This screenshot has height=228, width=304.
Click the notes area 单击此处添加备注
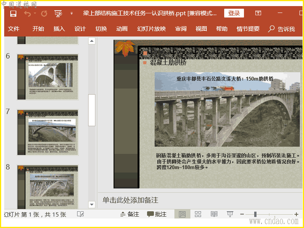(130, 200)
